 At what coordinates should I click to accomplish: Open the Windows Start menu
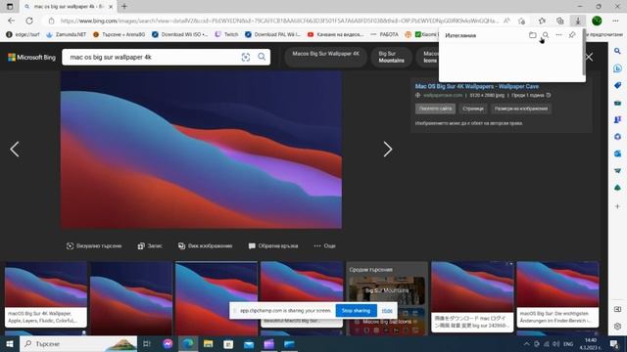(x=10, y=343)
